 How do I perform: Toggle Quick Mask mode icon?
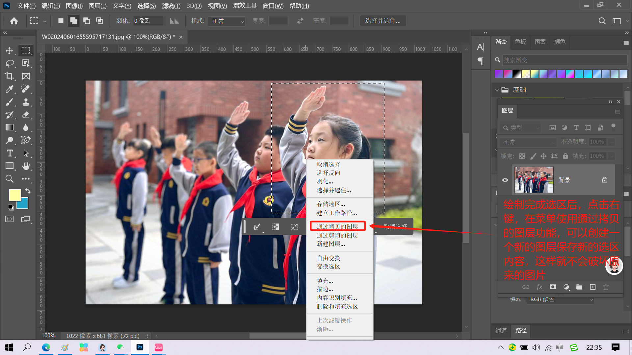tap(9, 219)
